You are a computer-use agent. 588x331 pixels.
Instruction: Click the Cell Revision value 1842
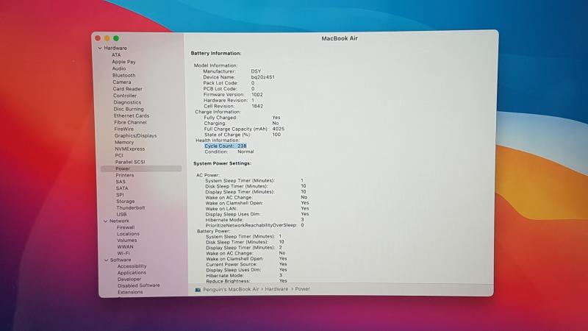pos(257,106)
